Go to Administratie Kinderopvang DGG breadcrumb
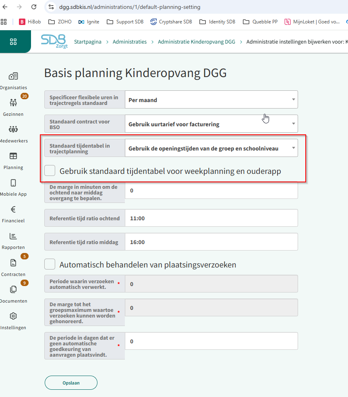Screen dimensions: 348x397 pos(197,42)
